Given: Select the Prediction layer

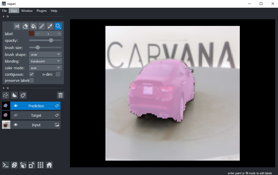Looking at the screenshot, I should click(x=36, y=106).
